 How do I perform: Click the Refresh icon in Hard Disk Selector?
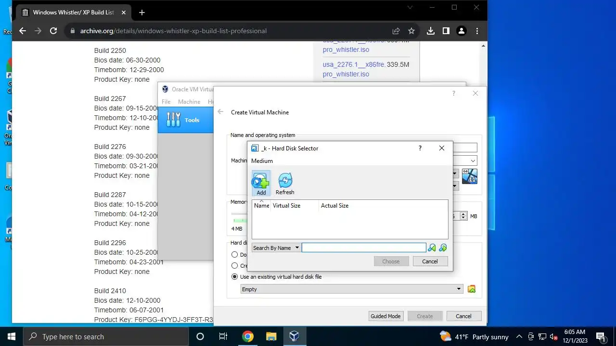coord(285,183)
